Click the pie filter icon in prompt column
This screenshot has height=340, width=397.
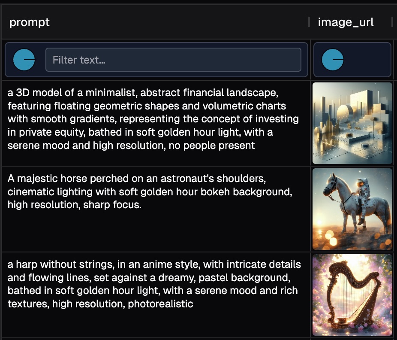pyautogui.click(x=24, y=60)
